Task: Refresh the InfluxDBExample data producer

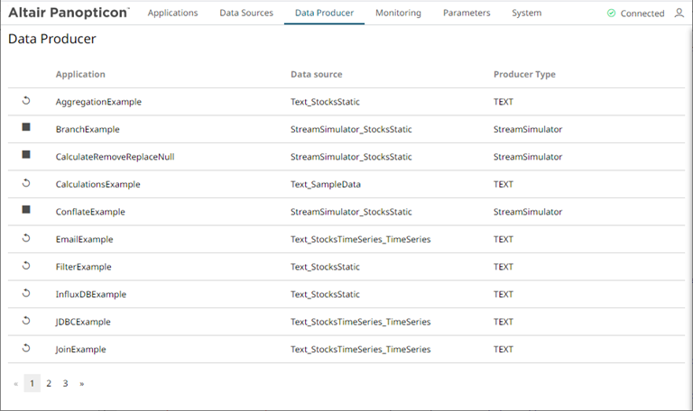Action: click(26, 293)
